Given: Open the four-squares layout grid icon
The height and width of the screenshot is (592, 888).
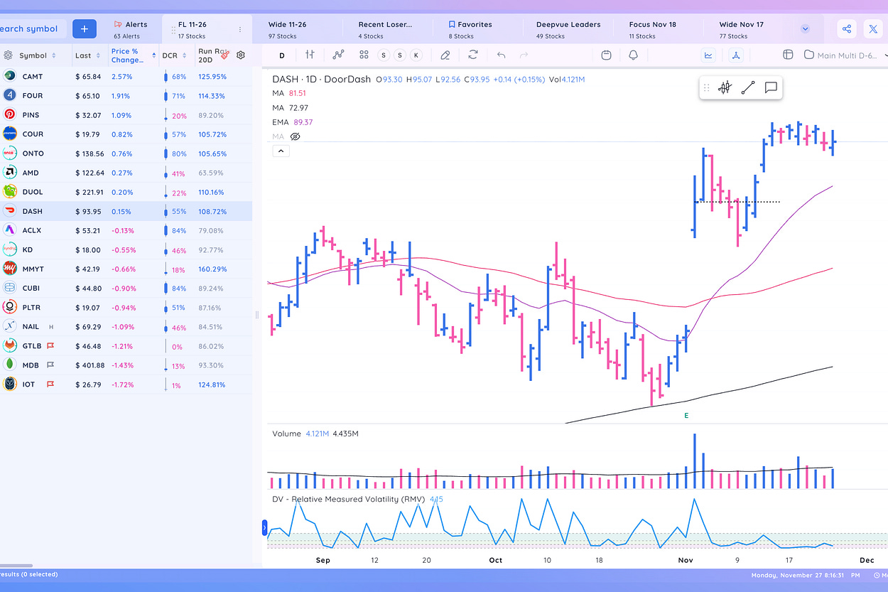Looking at the screenshot, I should tap(364, 55).
